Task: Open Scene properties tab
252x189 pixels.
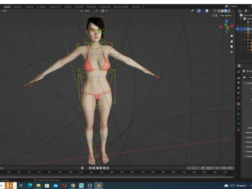Action: (x=238, y=93)
